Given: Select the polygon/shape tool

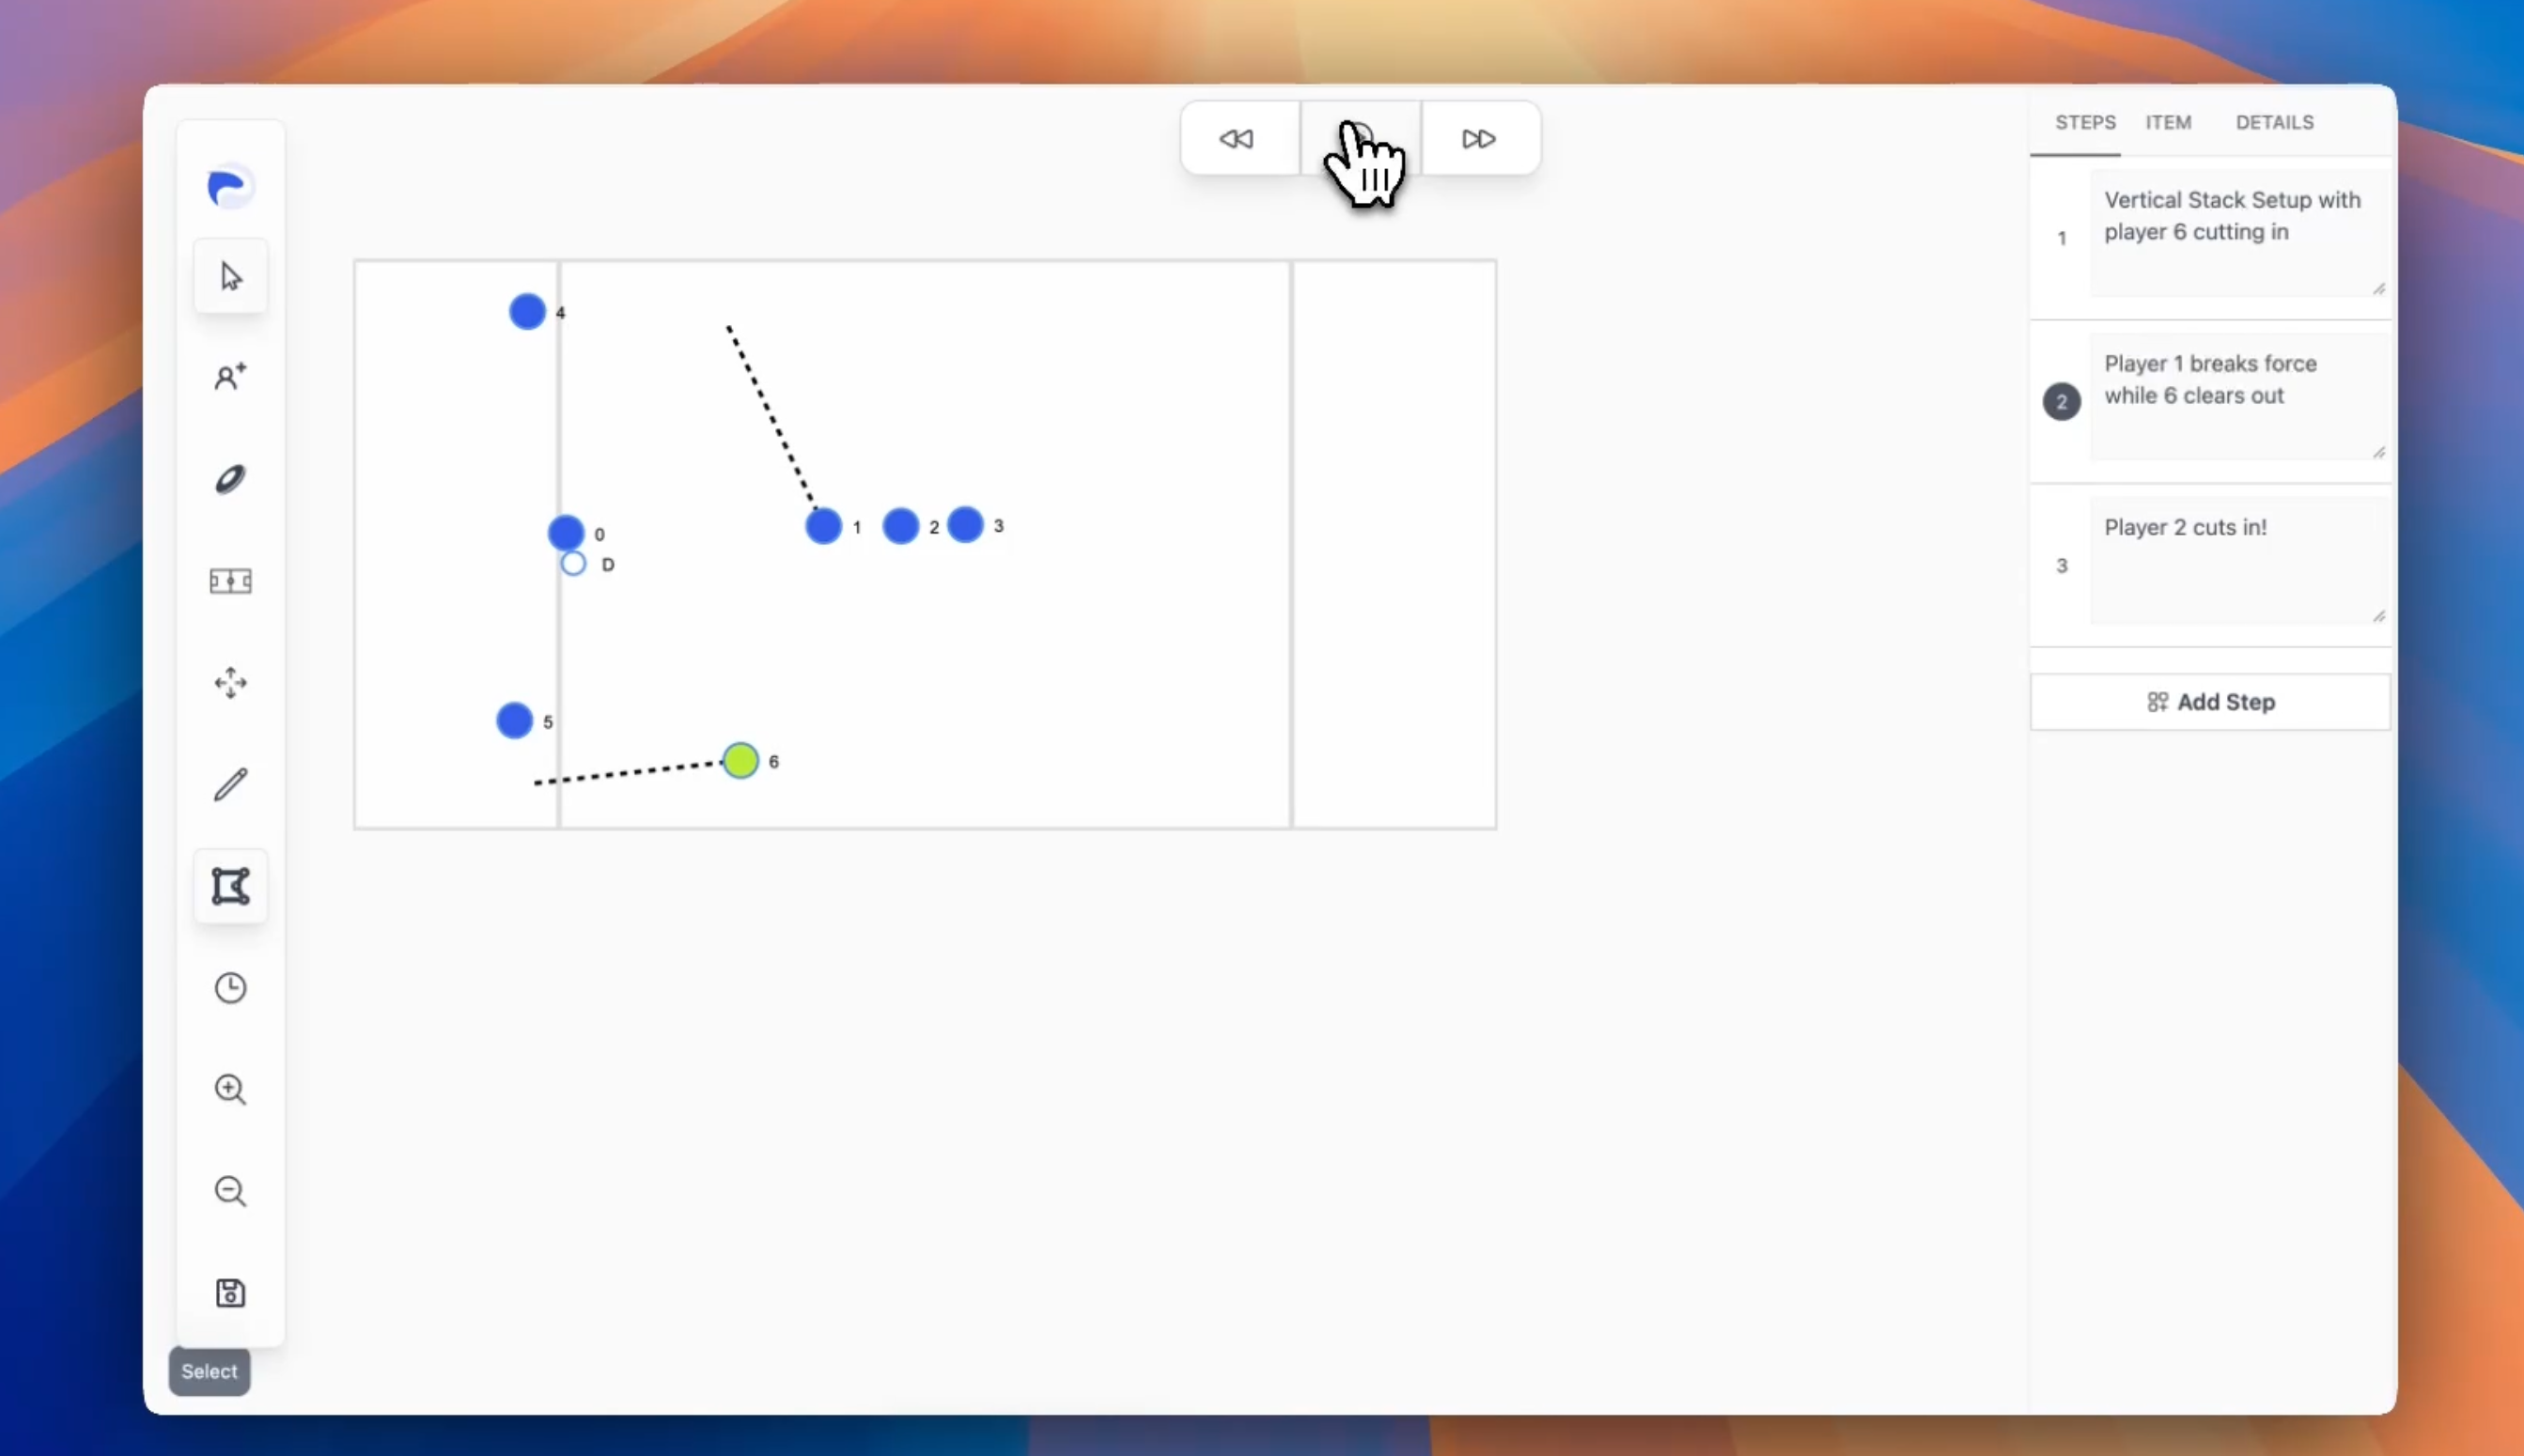Looking at the screenshot, I should (229, 886).
